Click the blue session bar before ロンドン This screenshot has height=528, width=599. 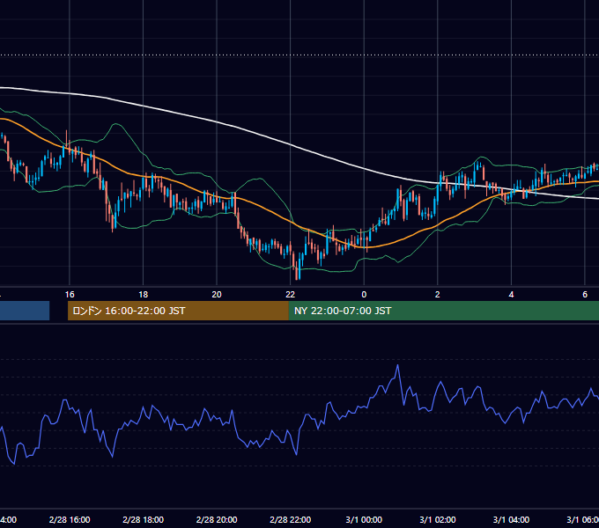click(x=25, y=311)
